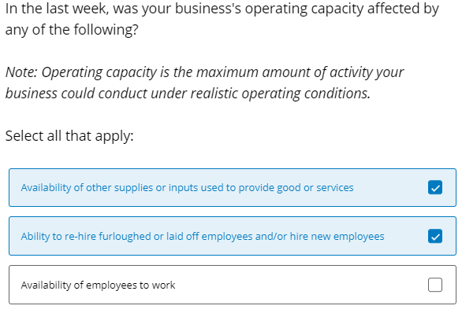Uncheck the re-hire furloughed employees checkbox
462x313 pixels.
435,236
